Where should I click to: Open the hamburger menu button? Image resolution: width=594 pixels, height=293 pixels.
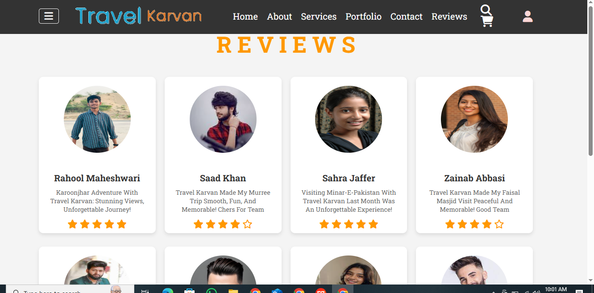(x=49, y=16)
